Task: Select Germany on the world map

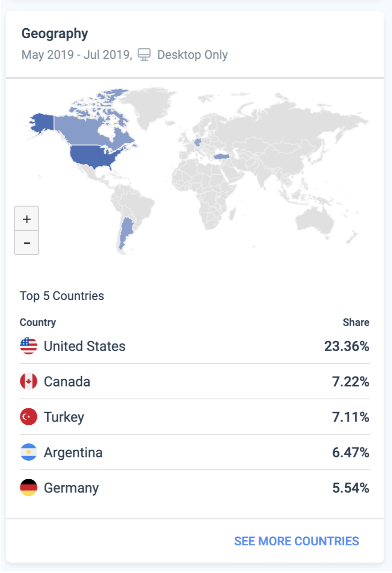Action: click(x=198, y=141)
